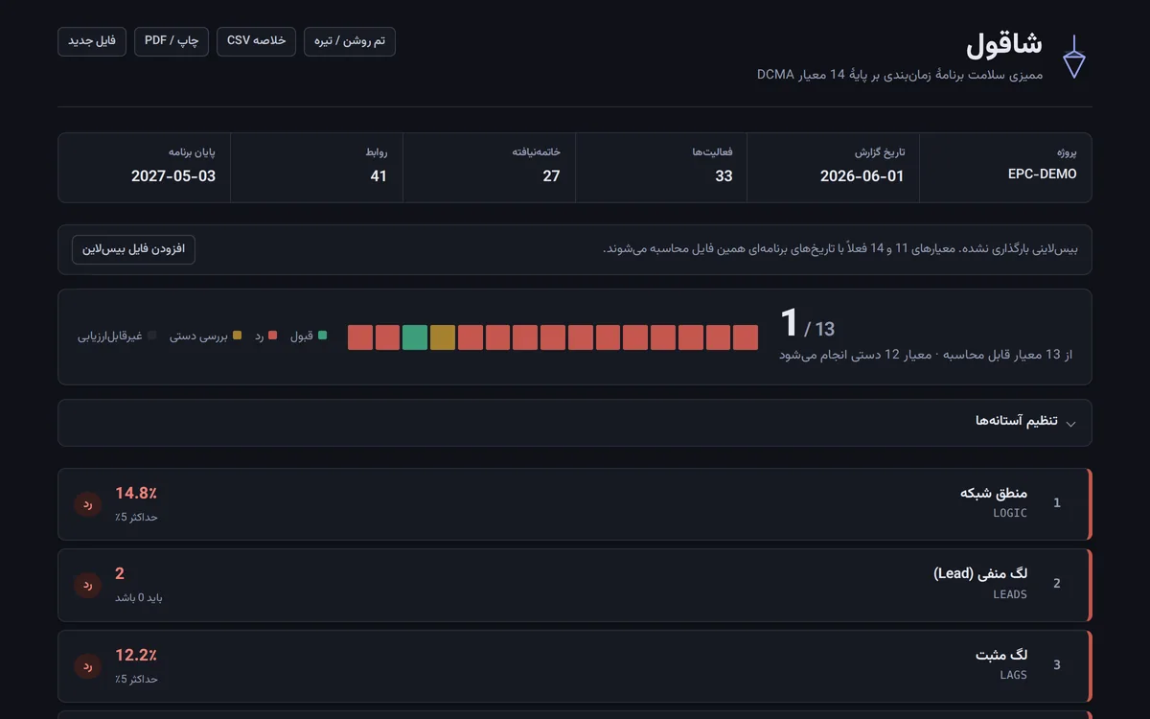
Task: Click the 12.2٪ value
Action: 136,655
